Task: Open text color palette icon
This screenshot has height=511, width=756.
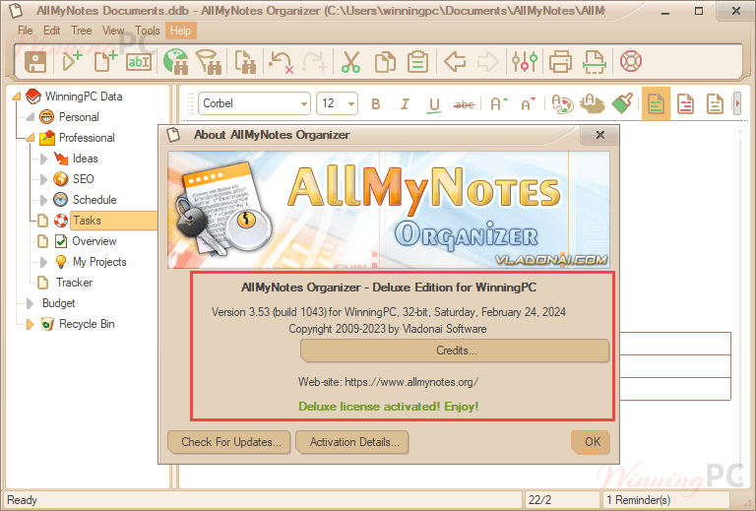Action: point(562,103)
